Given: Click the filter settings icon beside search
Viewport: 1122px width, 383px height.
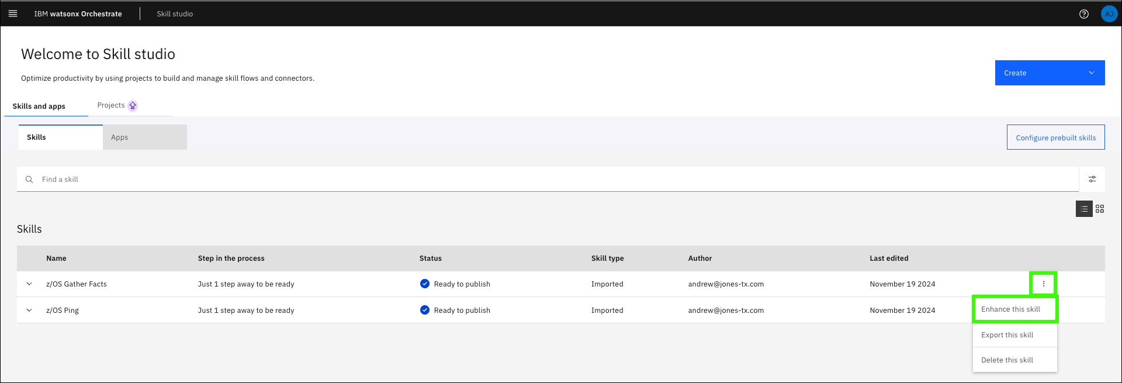Looking at the screenshot, I should point(1092,179).
